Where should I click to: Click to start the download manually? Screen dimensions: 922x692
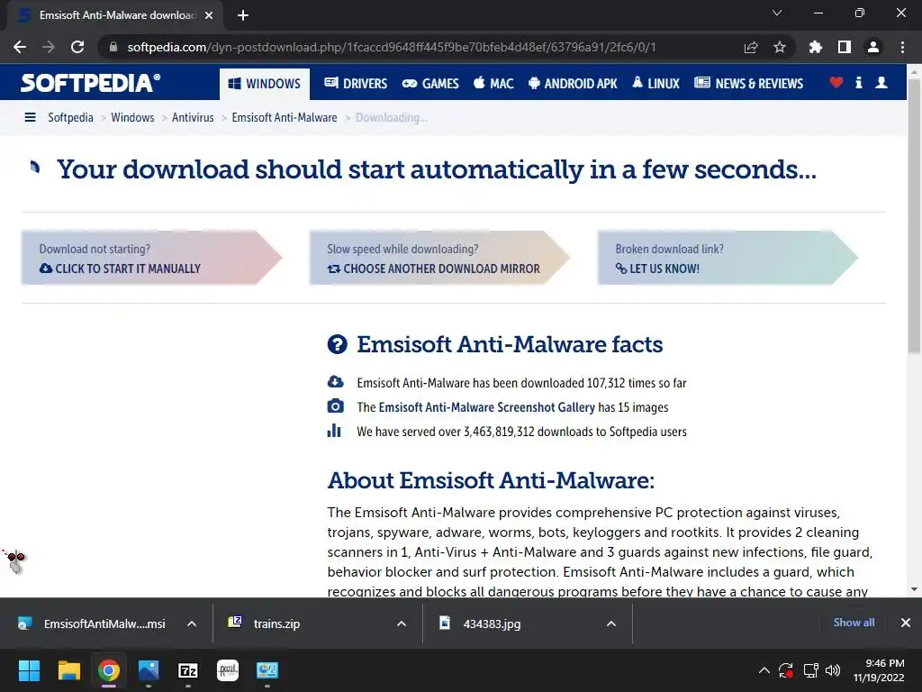[121, 269]
